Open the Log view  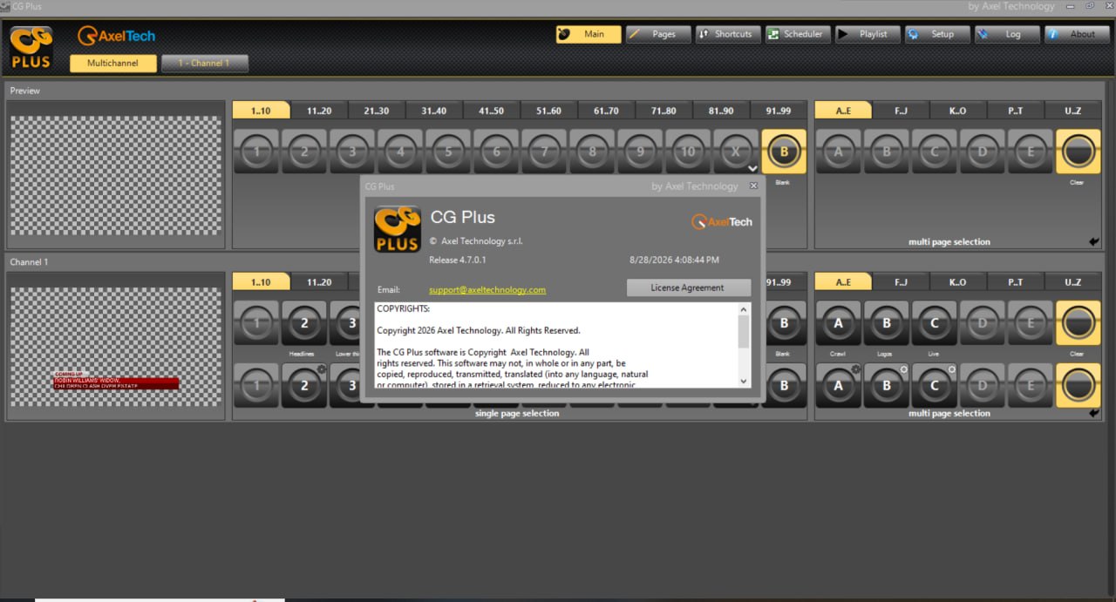[1007, 34]
